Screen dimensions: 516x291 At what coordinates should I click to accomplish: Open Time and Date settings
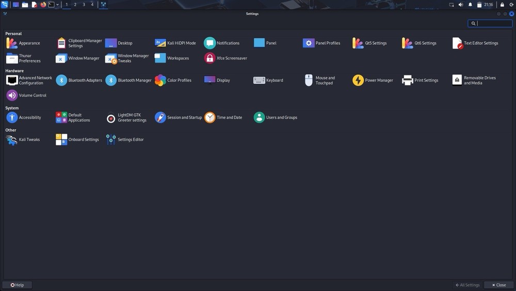coord(223,118)
